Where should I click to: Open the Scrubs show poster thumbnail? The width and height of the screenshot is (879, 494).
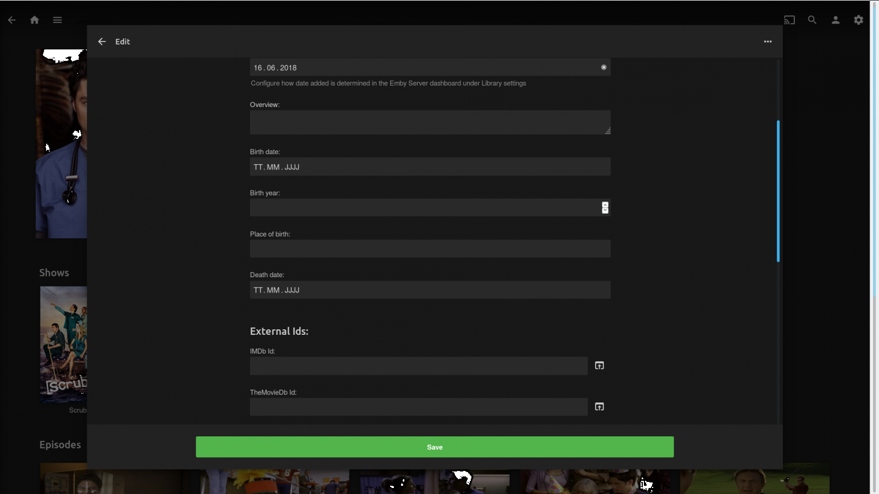63,345
